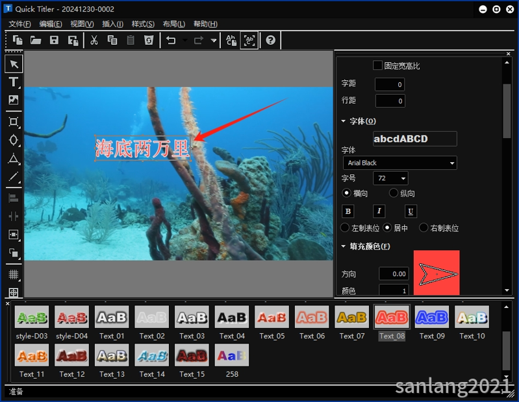Open the 文件(F) menu
The height and width of the screenshot is (402, 519).
point(19,24)
